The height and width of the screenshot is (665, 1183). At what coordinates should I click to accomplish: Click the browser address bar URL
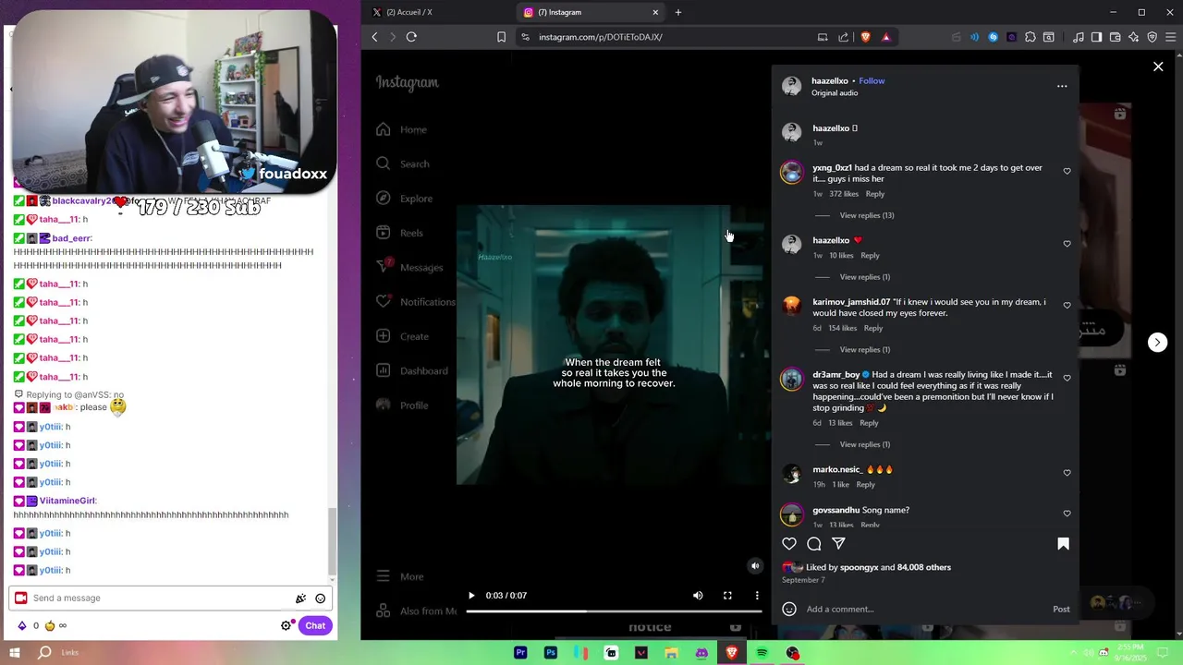point(601,37)
